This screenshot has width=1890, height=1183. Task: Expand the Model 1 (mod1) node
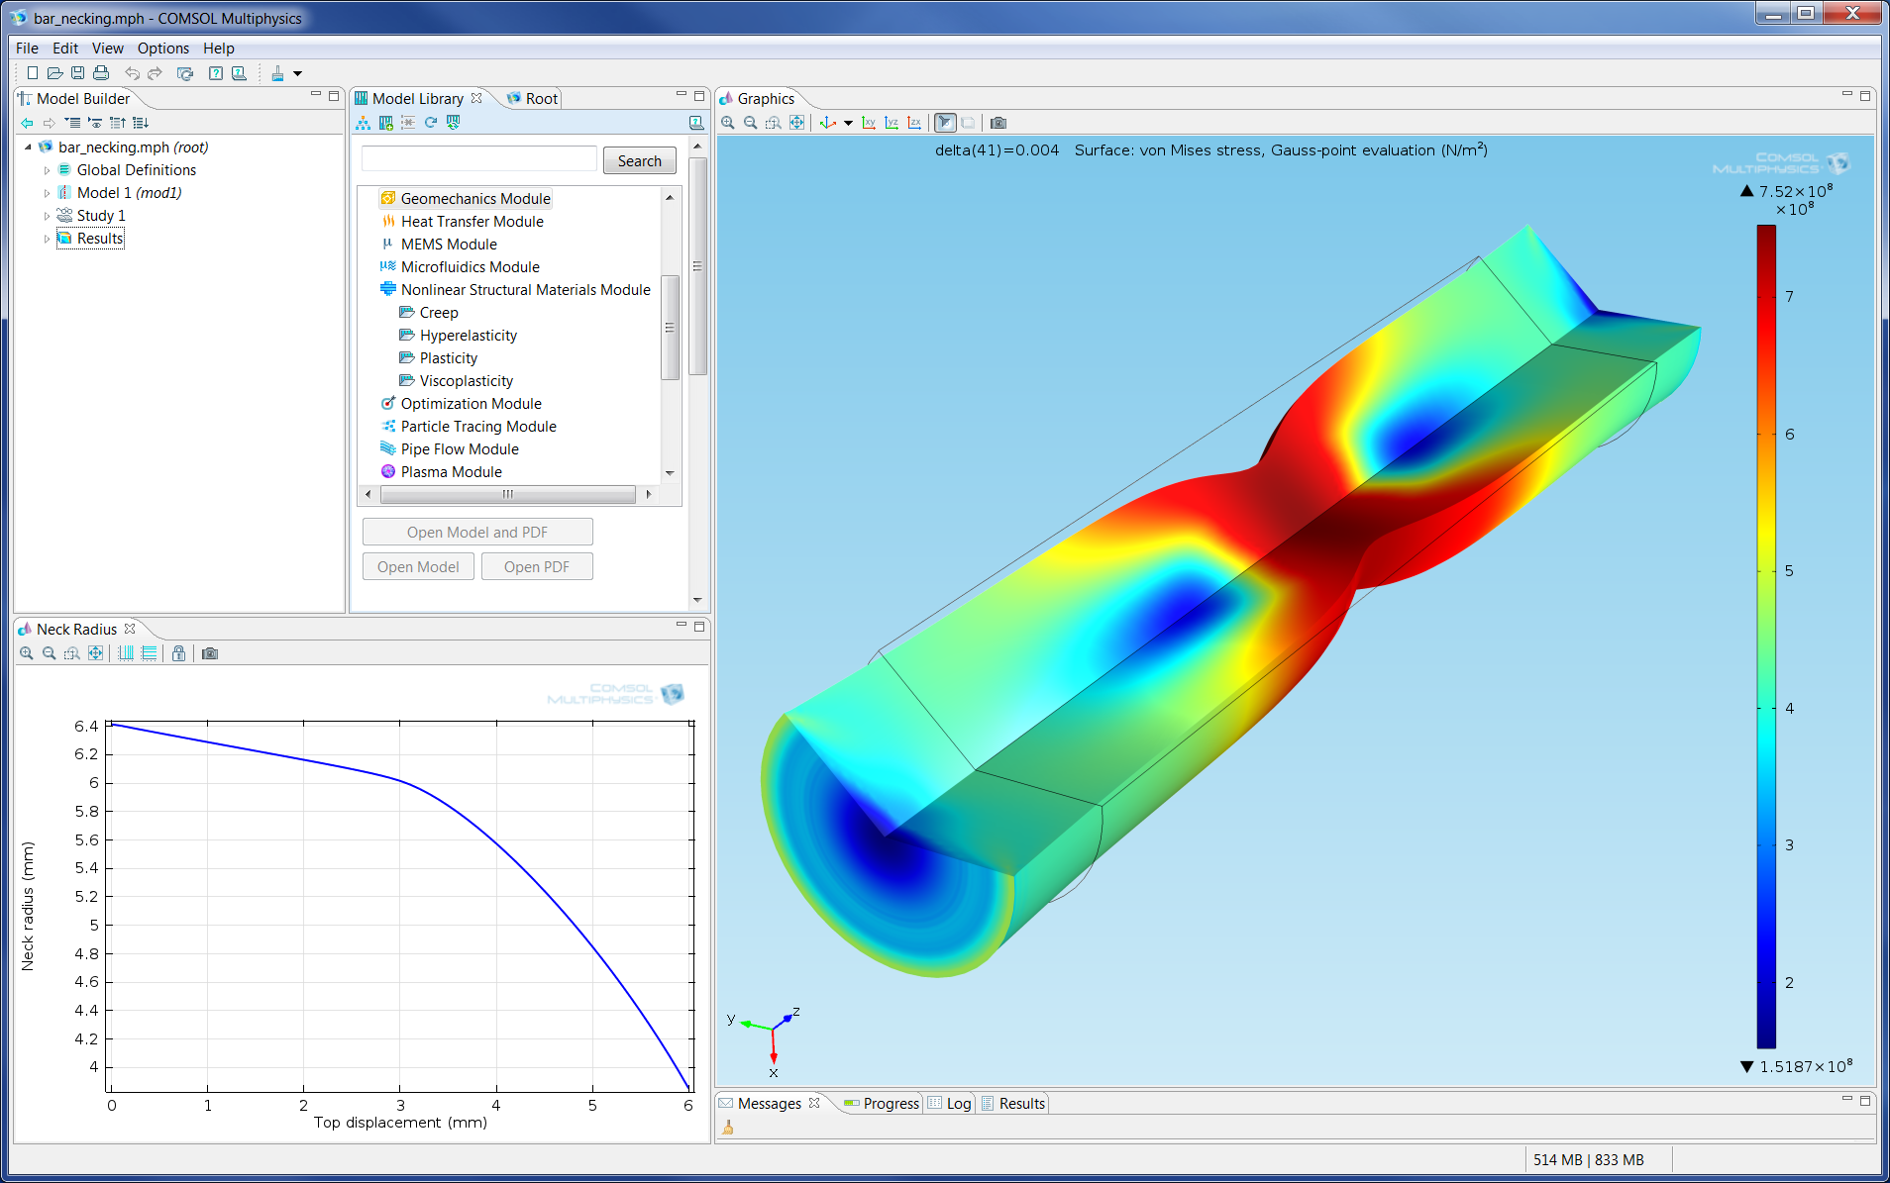tap(47, 193)
